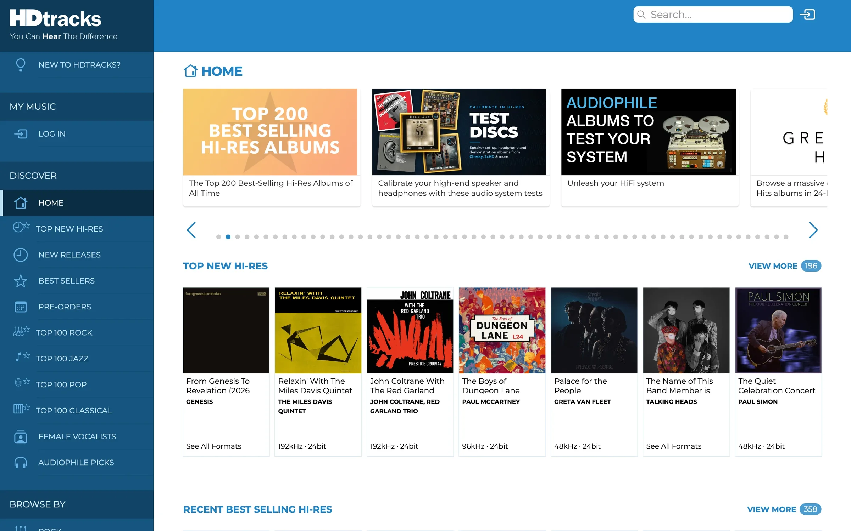Click PAUL MCCARTNEY artist name

pyautogui.click(x=491, y=401)
